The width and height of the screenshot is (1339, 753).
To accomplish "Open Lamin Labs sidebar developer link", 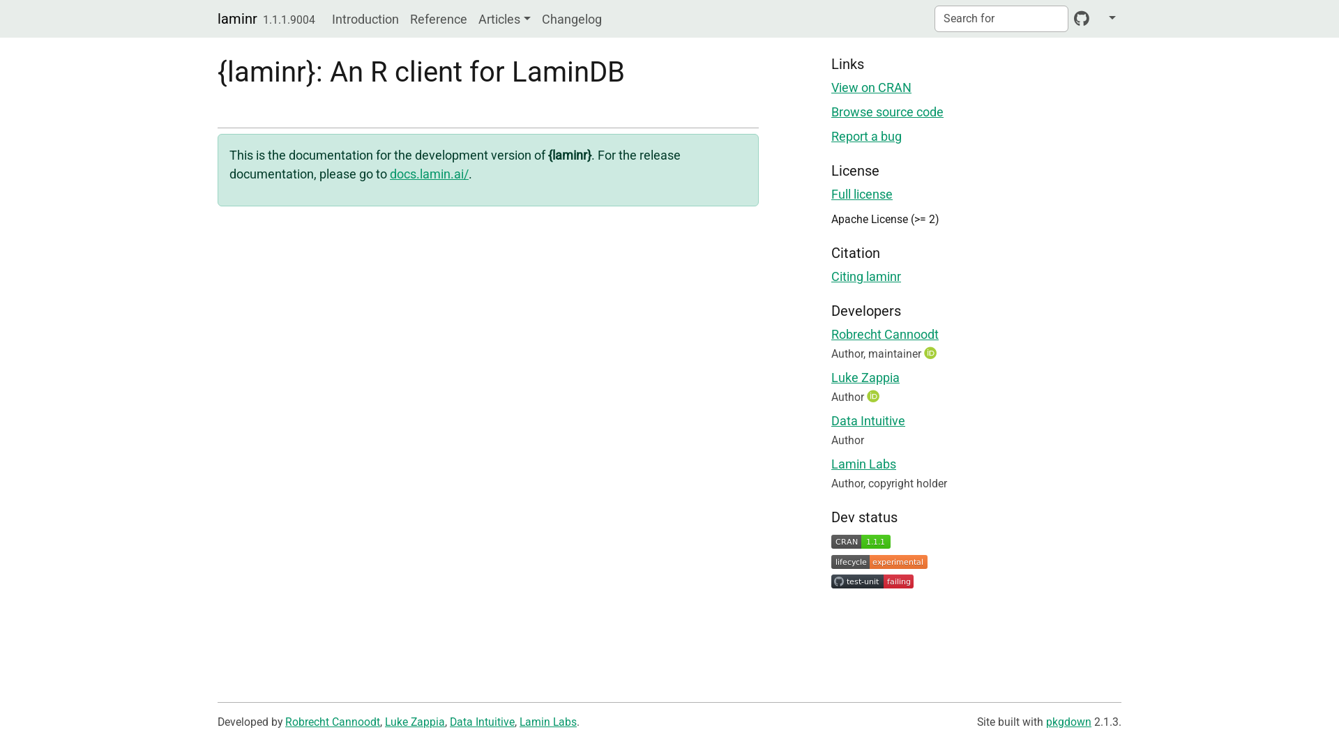I will [863, 464].
